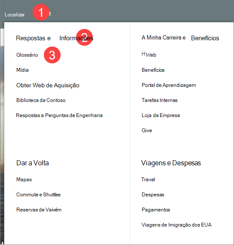Image resolution: width=234 pixels, height=245 pixels.
Task: Visit Loja da Empresa
Action: point(161,115)
